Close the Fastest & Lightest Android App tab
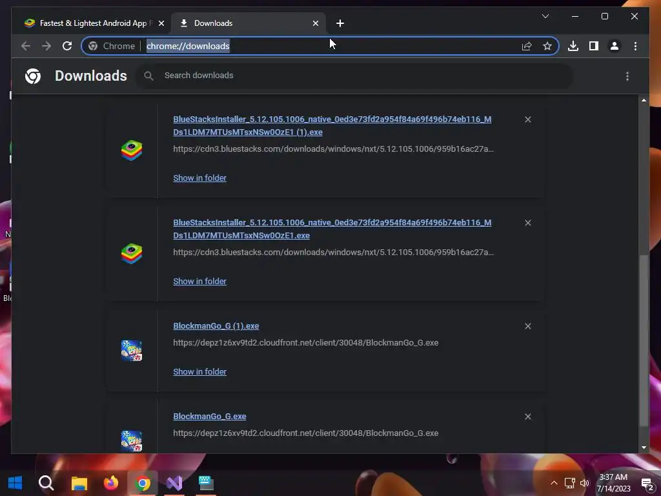 pos(161,23)
